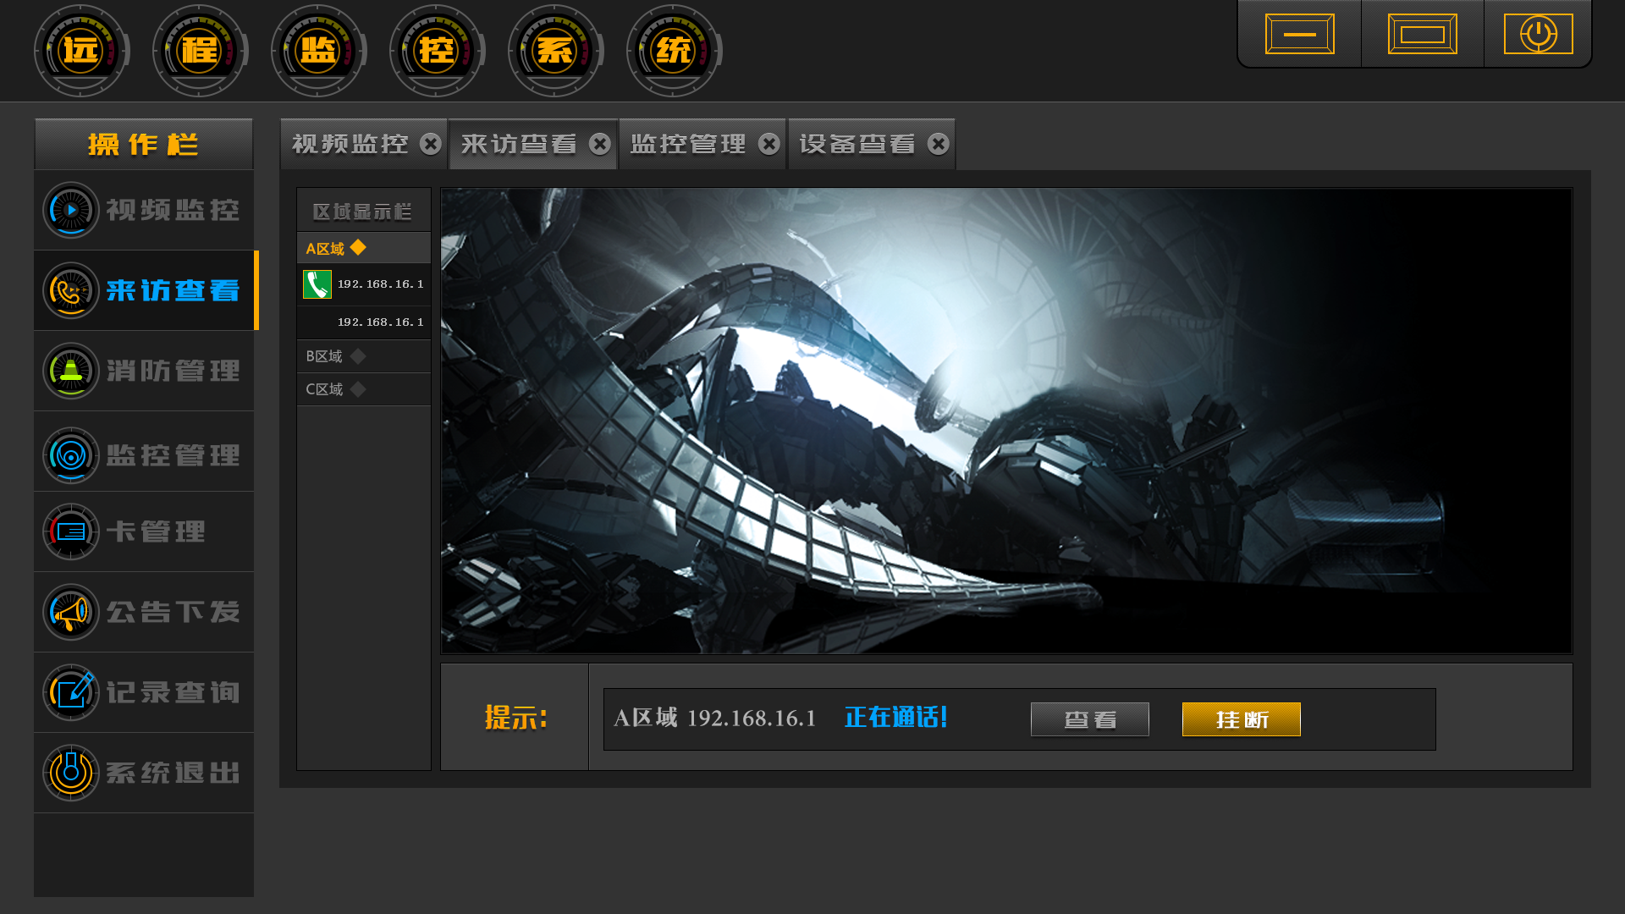1625x914 pixels.
Task: Open 卡管理 label in sidebar
Action: 156,531
